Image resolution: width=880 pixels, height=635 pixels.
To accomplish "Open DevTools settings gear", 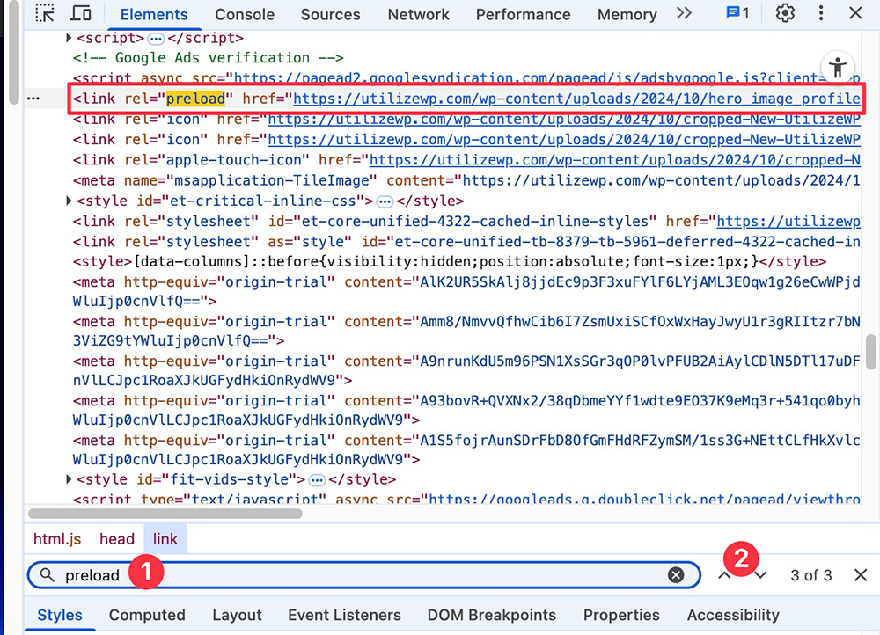I will coord(785,13).
